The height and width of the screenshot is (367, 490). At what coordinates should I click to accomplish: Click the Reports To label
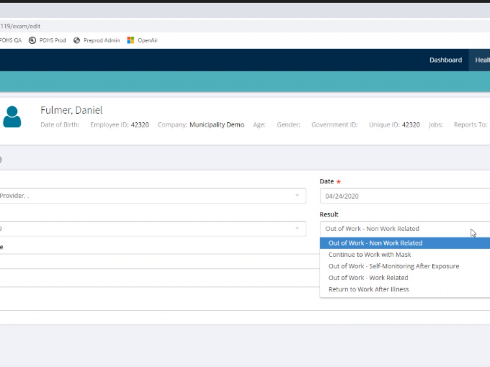[470, 125]
